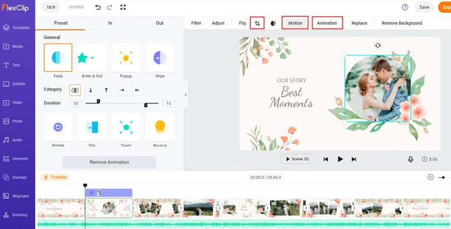Open the 16:9 aspect ratio selector
Screen dimensions: 451x229
tap(51, 7)
